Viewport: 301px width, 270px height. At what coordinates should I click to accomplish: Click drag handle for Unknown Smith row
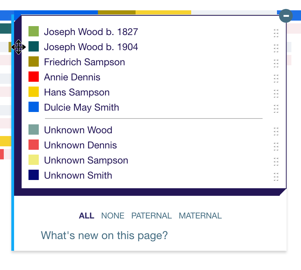click(x=276, y=177)
